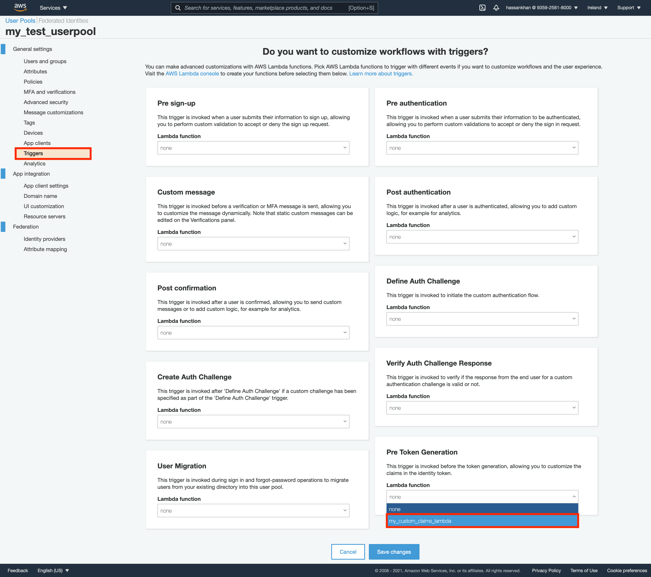The width and height of the screenshot is (651, 577).
Task: Open the Services dropdown menu
Action: click(53, 8)
